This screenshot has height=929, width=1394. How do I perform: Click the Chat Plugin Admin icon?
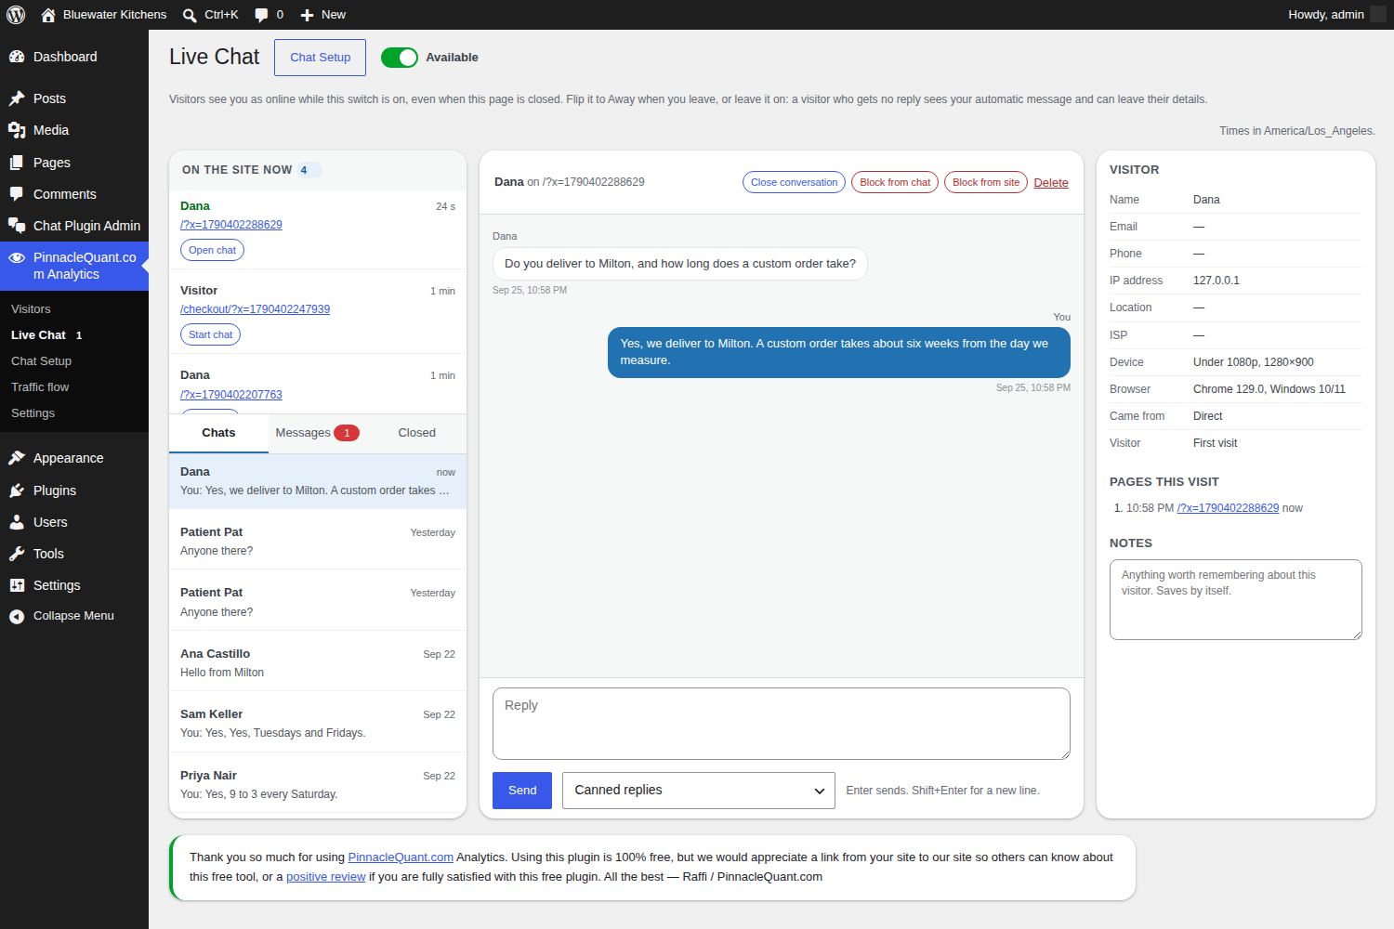(17, 226)
